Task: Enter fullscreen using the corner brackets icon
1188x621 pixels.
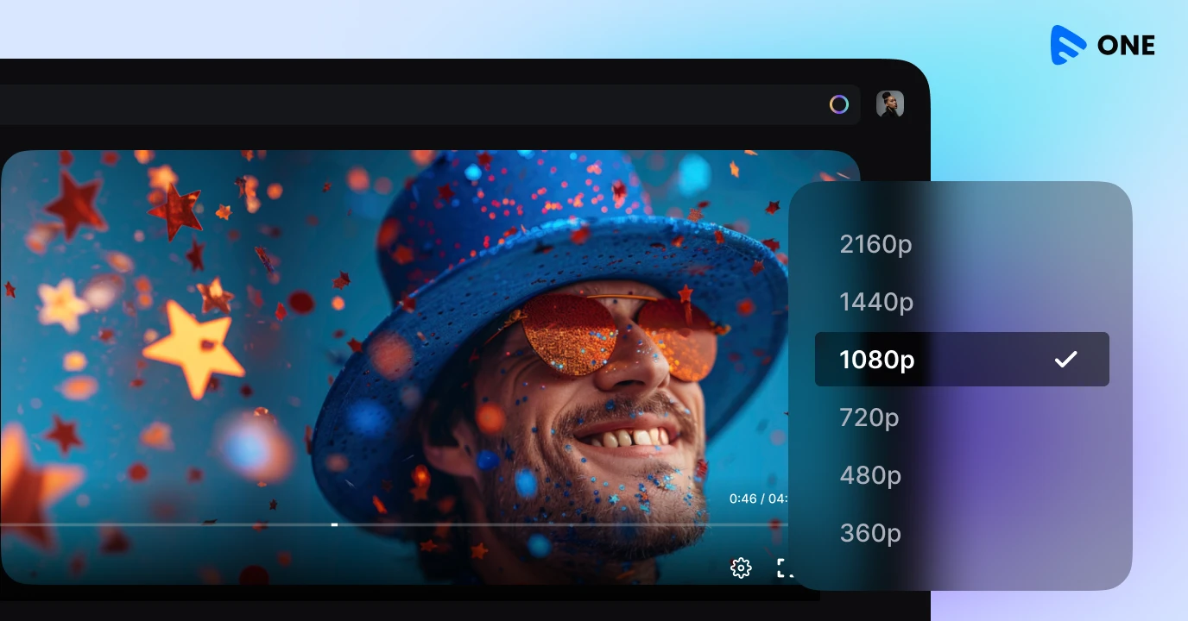Action: click(x=783, y=568)
